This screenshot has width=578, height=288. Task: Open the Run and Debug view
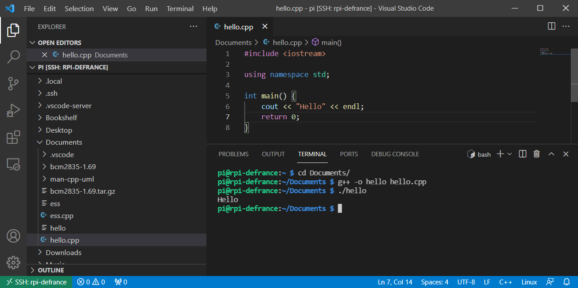(x=13, y=110)
